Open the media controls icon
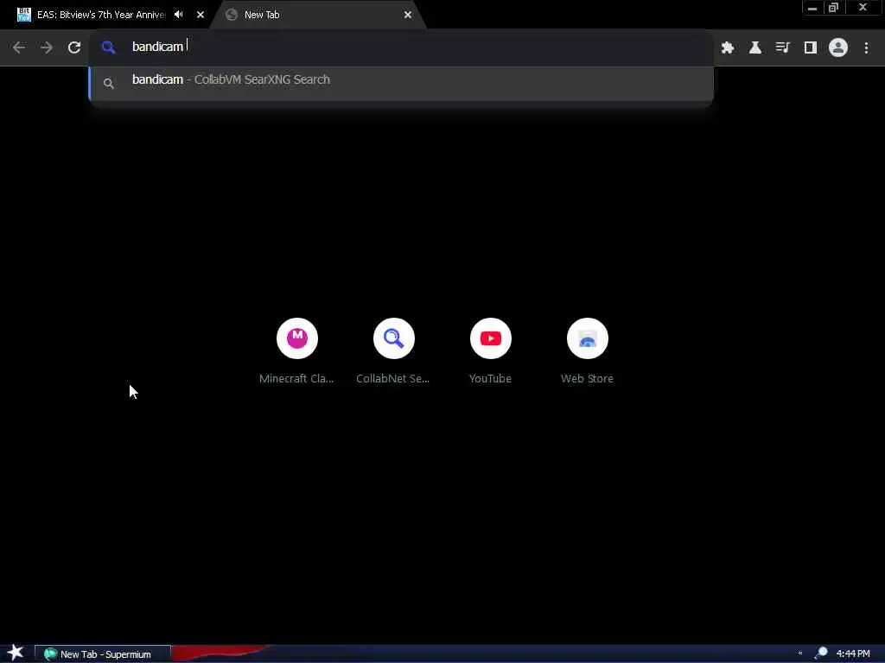 [x=782, y=48]
